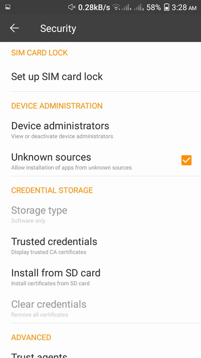Viewport: 201px width, 358px height.
Task: Uncheck the Unknown sources checkbox
Action: 186,160
